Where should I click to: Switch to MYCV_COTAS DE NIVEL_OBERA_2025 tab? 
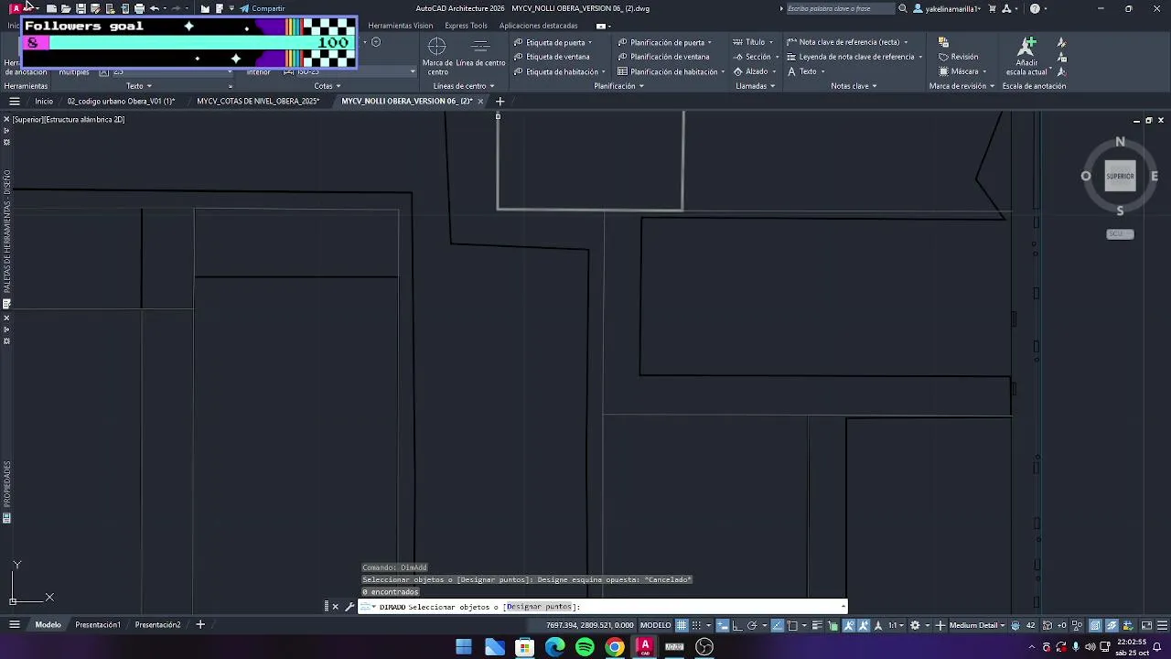(x=258, y=102)
